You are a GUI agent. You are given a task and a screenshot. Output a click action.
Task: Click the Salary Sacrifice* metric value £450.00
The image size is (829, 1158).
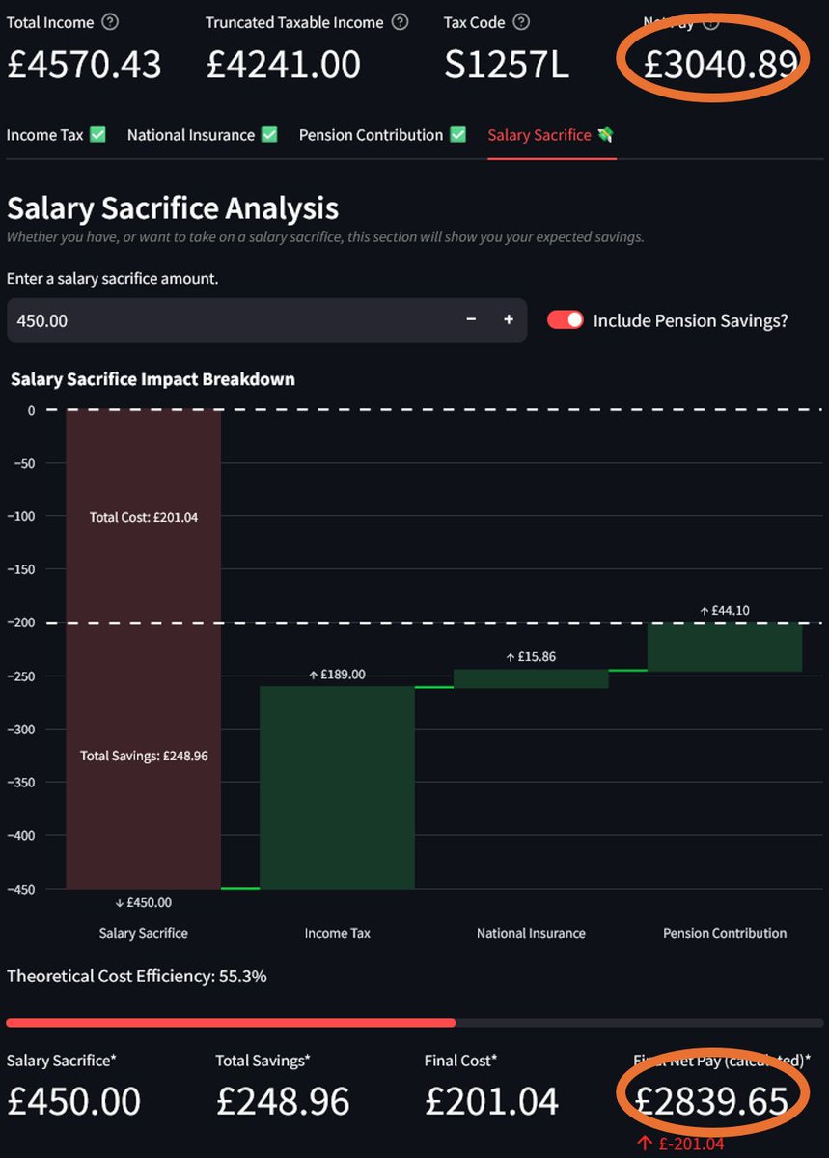[x=73, y=1100]
